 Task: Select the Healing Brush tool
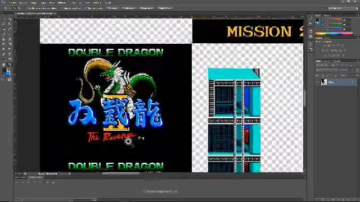pyautogui.click(x=3, y=34)
